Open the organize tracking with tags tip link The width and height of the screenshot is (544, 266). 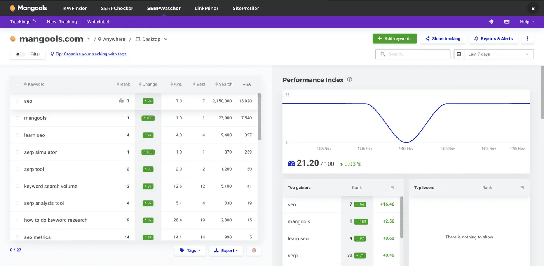point(92,54)
